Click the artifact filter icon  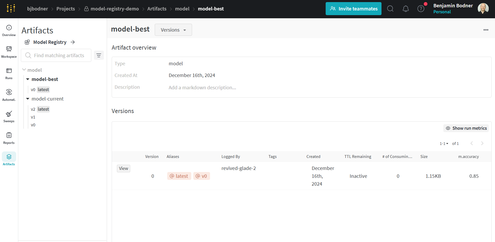99,55
